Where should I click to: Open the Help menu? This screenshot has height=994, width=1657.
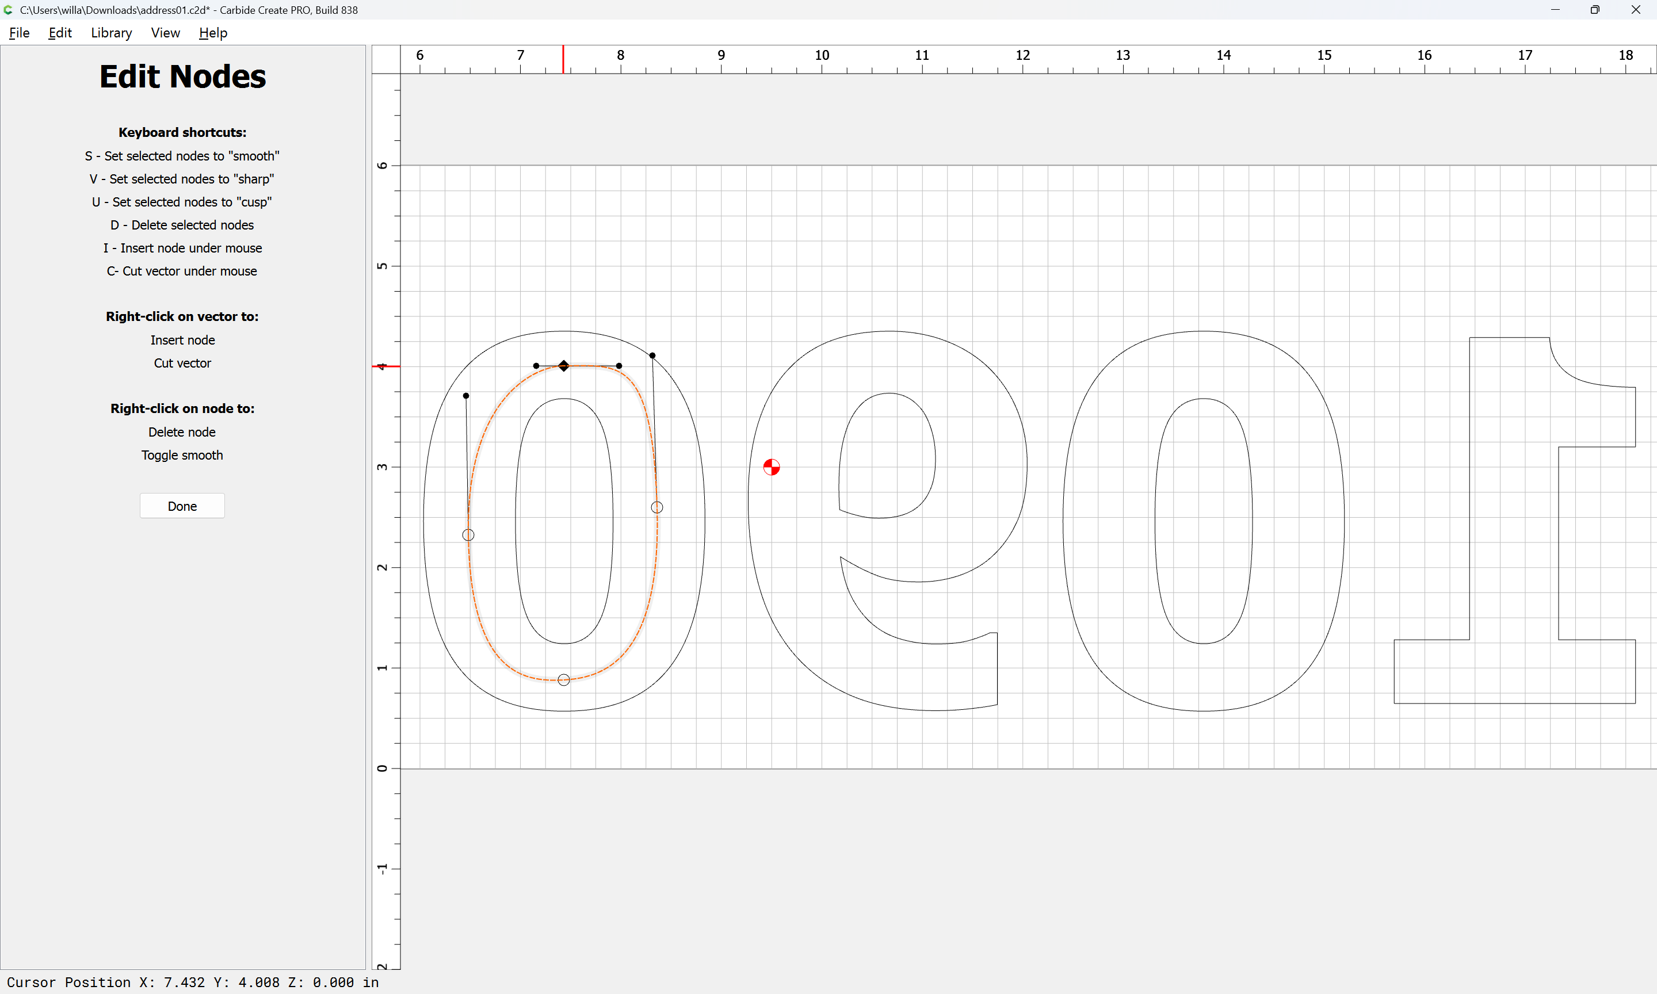point(213,33)
